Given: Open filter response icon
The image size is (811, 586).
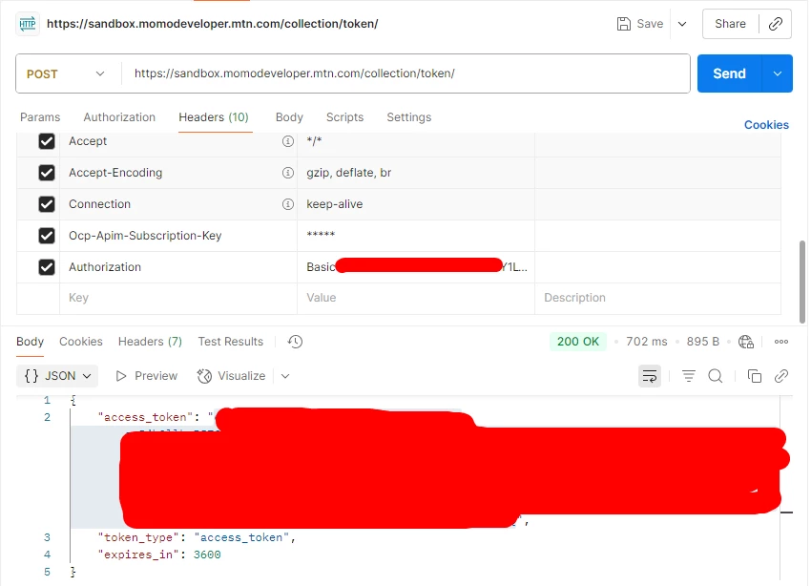Looking at the screenshot, I should 689,376.
